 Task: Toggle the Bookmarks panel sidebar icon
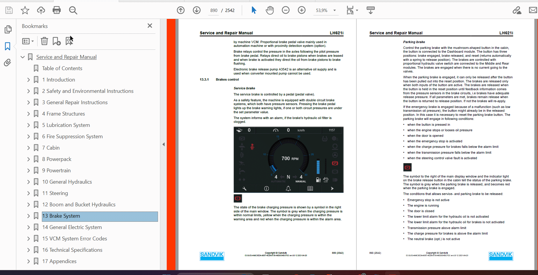[8, 46]
